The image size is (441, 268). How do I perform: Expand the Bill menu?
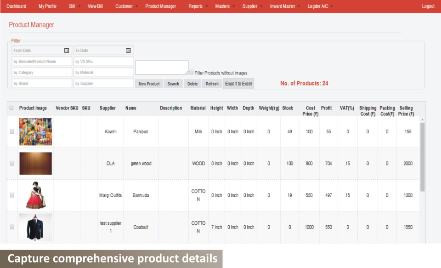tap(73, 6)
